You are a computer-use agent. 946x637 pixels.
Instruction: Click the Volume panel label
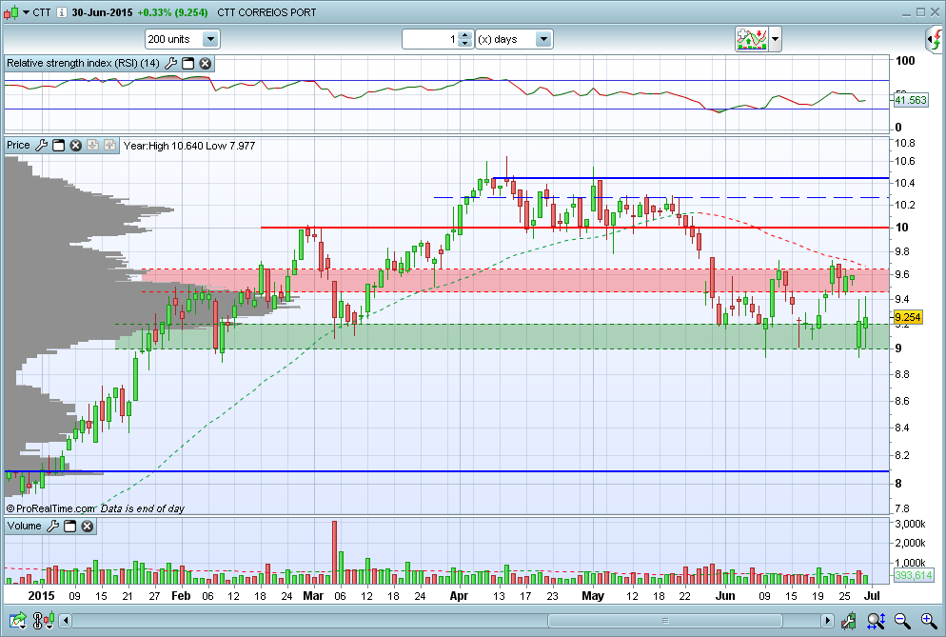click(24, 526)
